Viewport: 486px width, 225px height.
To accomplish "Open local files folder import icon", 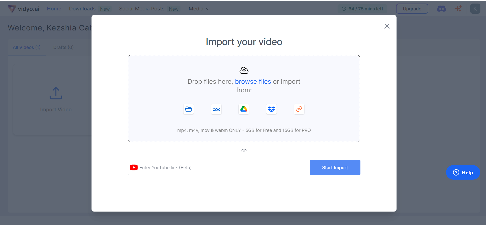I will point(189,109).
